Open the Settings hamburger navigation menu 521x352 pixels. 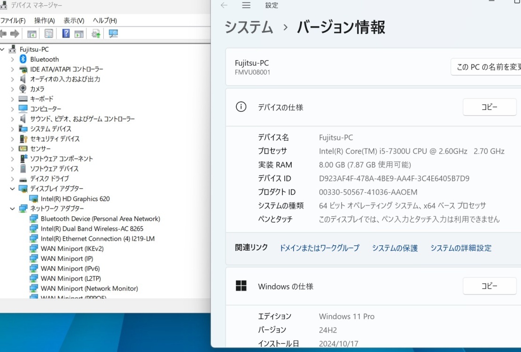click(x=246, y=5)
